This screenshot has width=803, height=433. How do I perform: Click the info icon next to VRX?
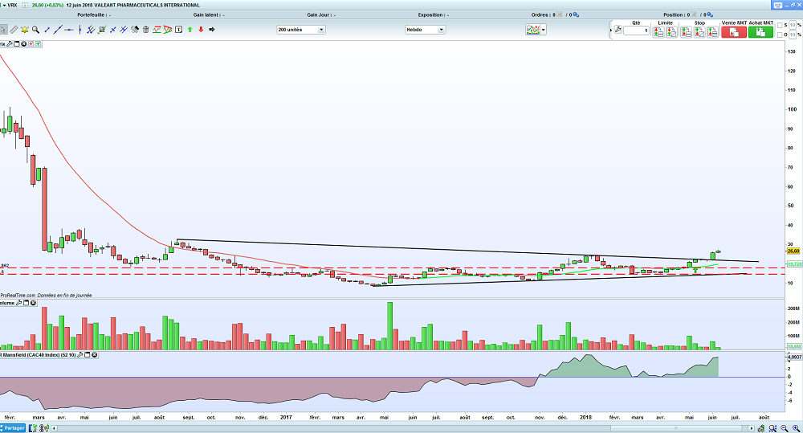pos(25,5)
